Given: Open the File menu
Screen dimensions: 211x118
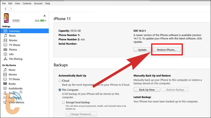Looking at the screenshot, I should 4,3.
